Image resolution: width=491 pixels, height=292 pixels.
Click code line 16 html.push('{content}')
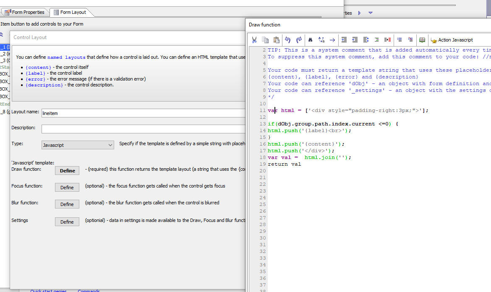(x=306, y=144)
